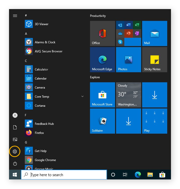Open the Play tile group
Viewport: 180px width, 189px height.
point(154,121)
